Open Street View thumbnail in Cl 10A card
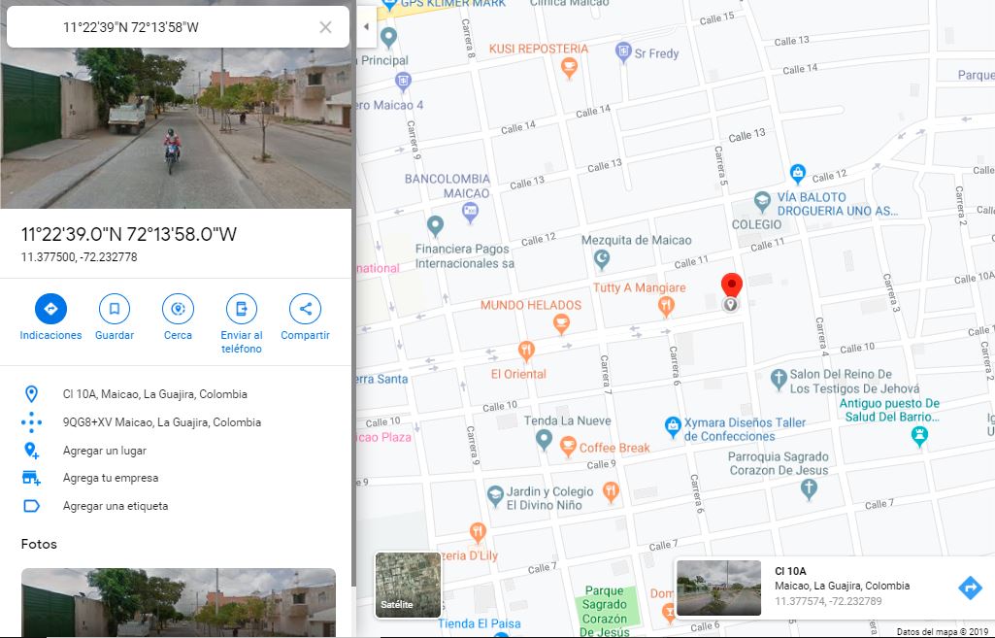This screenshot has height=638, width=995. (719, 588)
